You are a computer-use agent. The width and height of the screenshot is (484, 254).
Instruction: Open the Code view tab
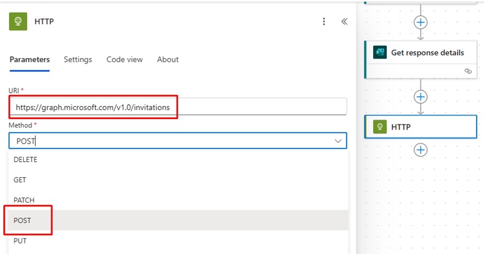point(125,60)
